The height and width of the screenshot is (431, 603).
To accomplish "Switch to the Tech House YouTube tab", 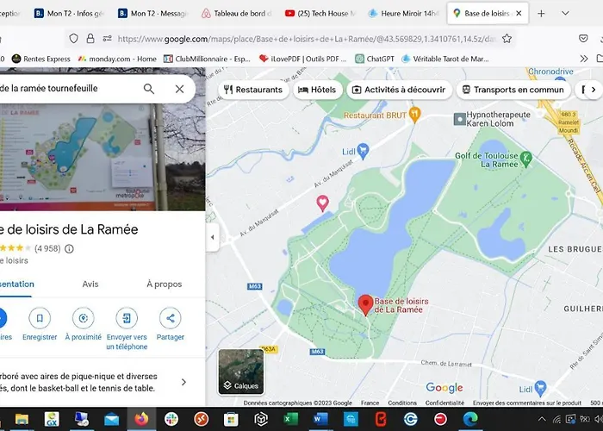I will pos(320,14).
